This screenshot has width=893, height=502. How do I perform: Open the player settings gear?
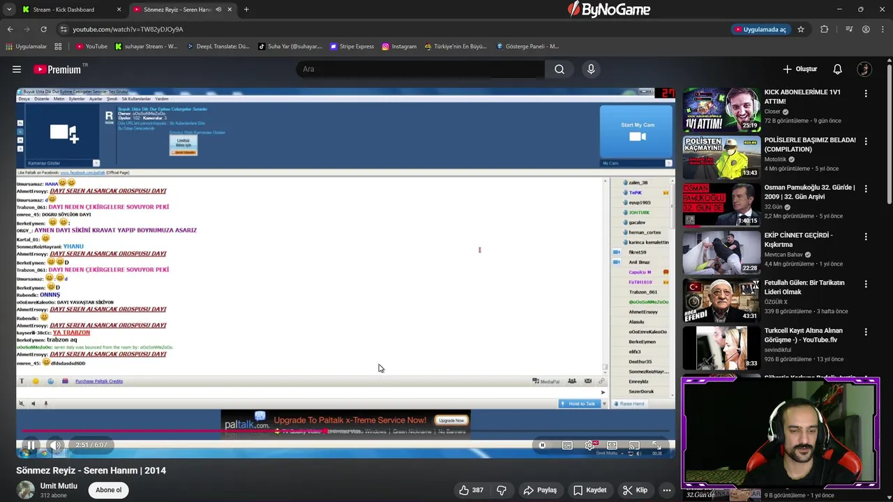click(590, 445)
